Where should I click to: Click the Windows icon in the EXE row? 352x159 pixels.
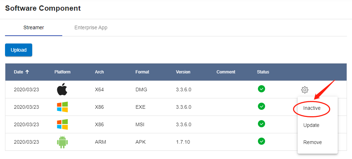[x=62, y=107]
